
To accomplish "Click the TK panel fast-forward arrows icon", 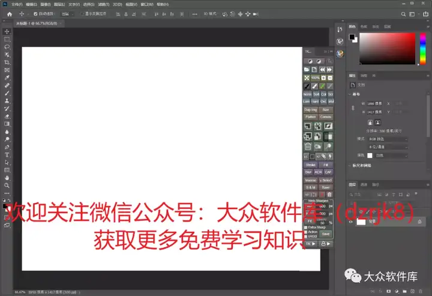I will tap(329, 70).
